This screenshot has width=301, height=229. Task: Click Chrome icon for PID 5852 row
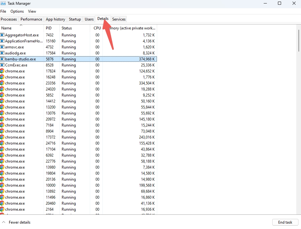point(2,95)
